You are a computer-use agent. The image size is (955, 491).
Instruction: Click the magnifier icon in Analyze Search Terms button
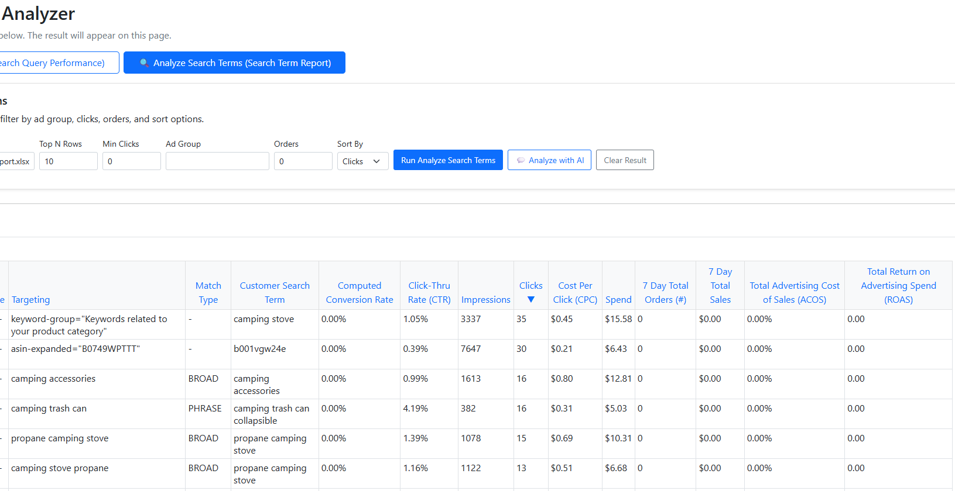pyautogui.click(x=144, y=63)
